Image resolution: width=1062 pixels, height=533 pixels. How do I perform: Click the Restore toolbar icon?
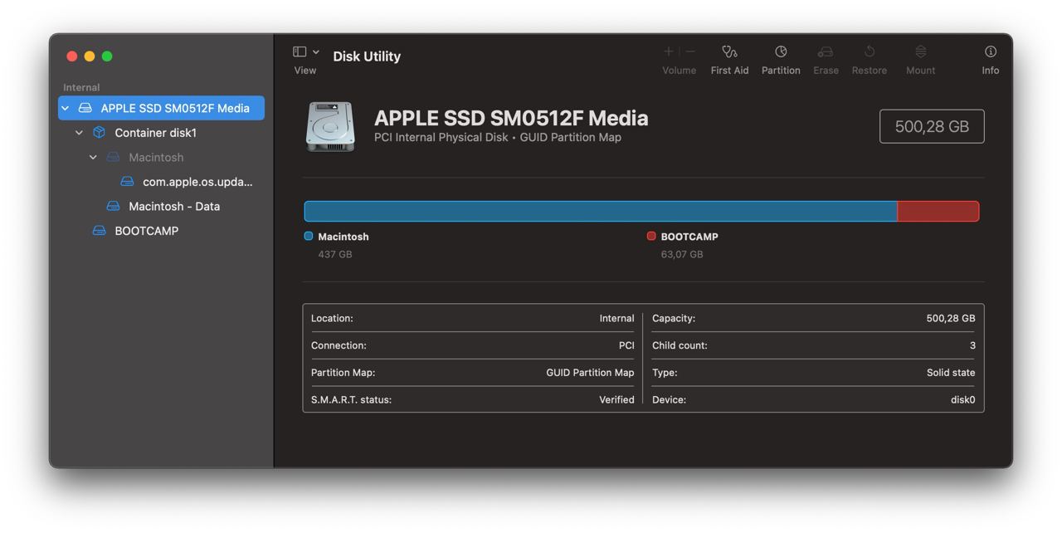[x=870, y=51]
